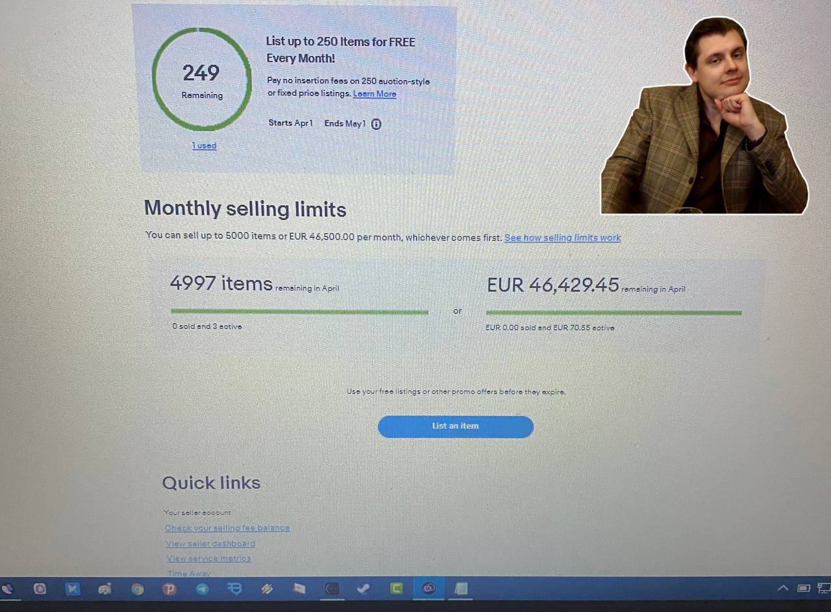The width and height of the screenshot is (831, 612).
Task: Open the notepad icon in the taskbar
Action: (461, 589)
